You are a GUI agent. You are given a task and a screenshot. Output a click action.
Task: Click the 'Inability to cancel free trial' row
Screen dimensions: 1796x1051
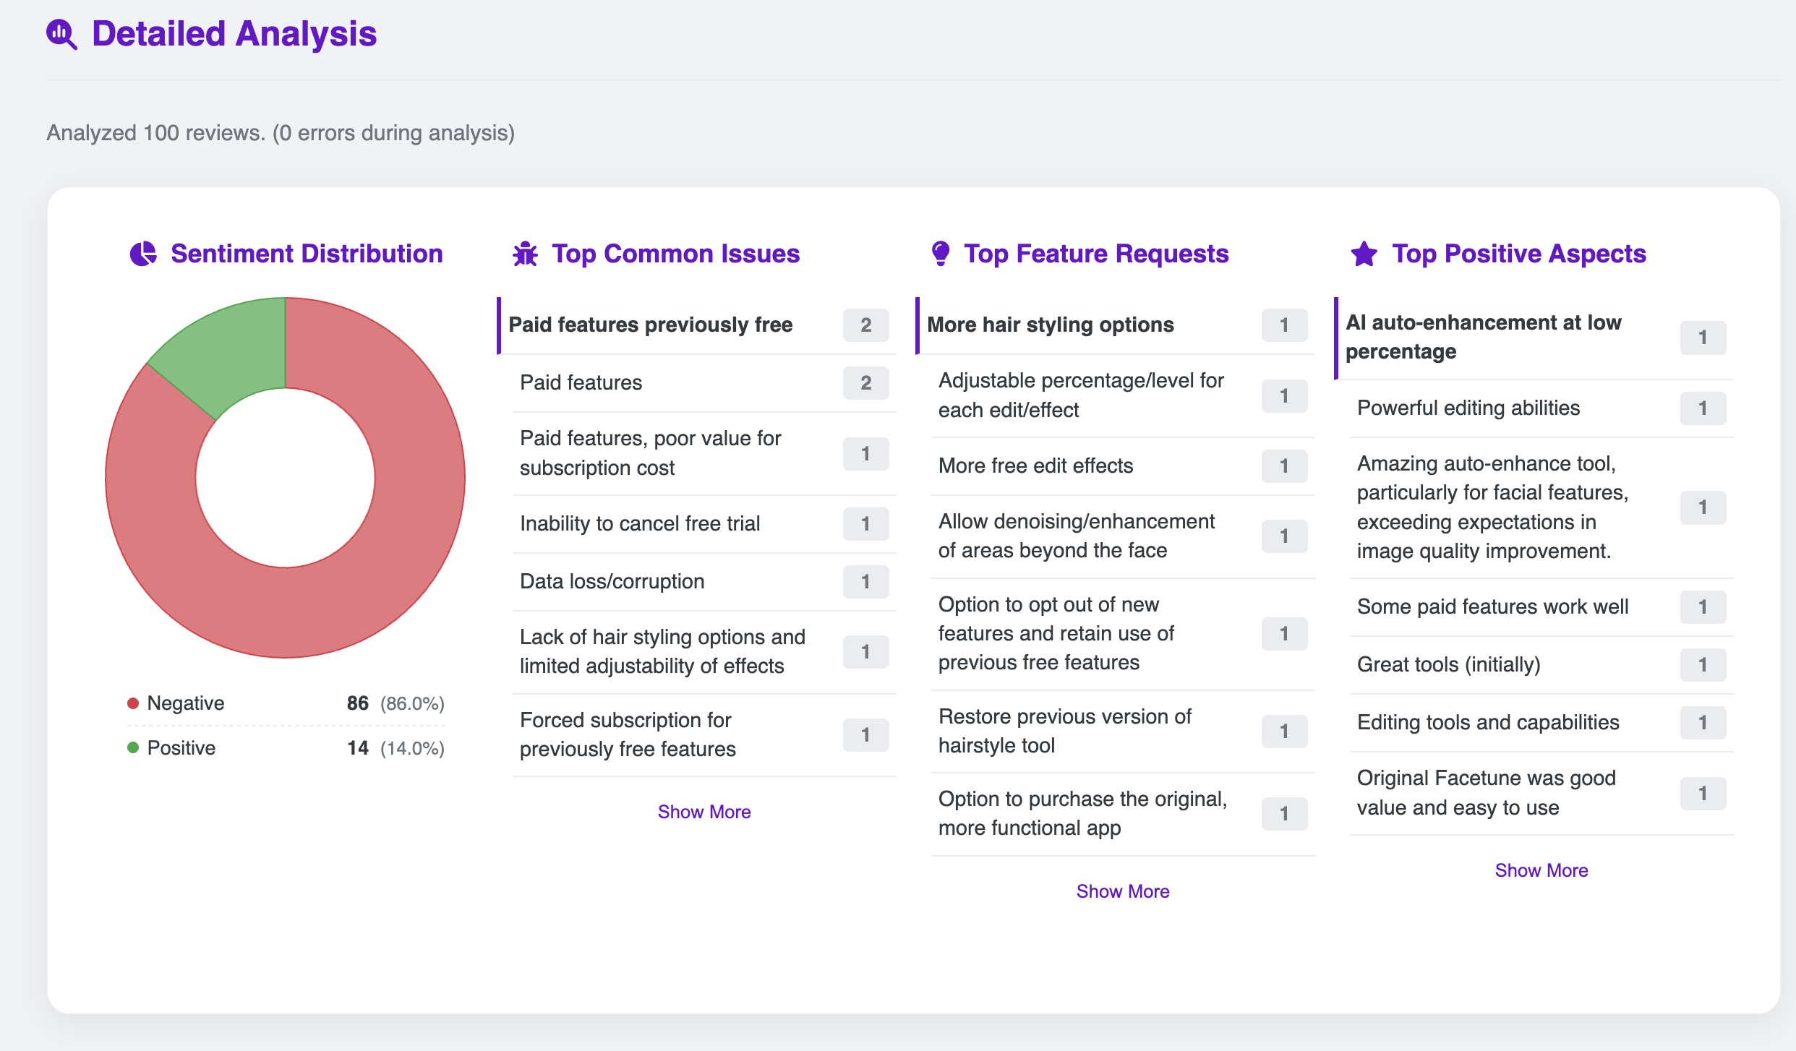coord(639,523)
